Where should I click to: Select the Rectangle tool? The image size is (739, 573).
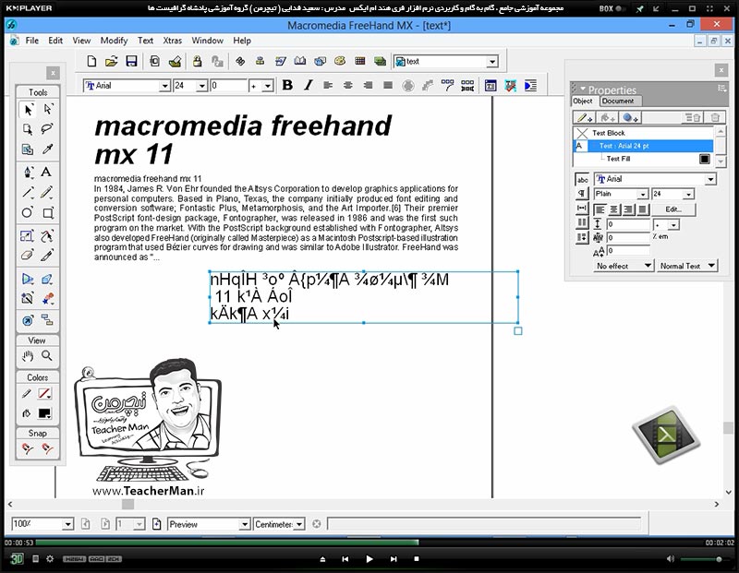click(48, 213)
